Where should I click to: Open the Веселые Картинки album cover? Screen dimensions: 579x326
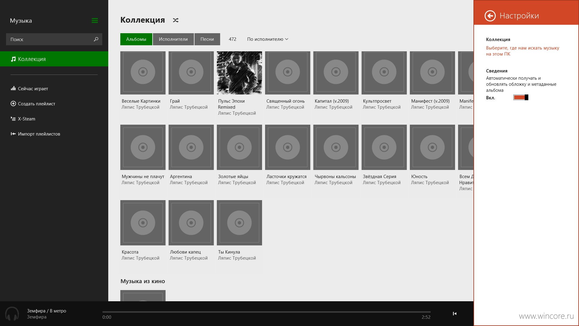(x=143, y=73)
